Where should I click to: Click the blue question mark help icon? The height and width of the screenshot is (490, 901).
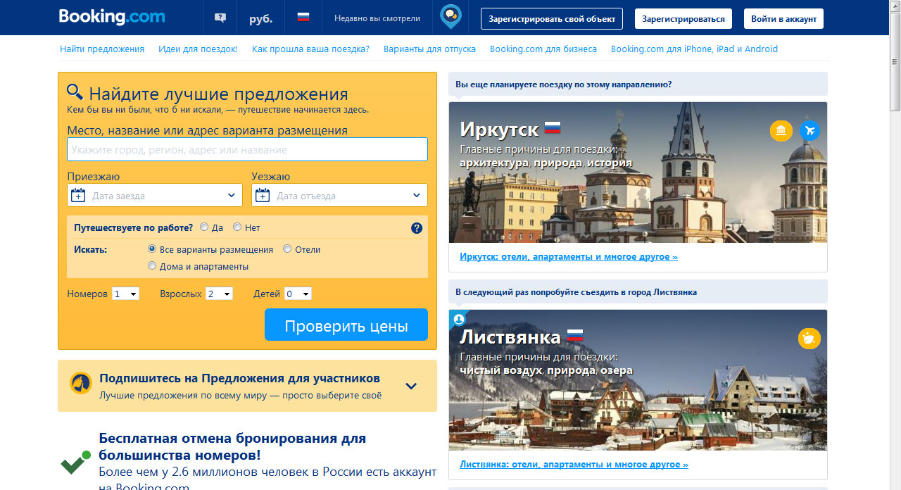417,228
